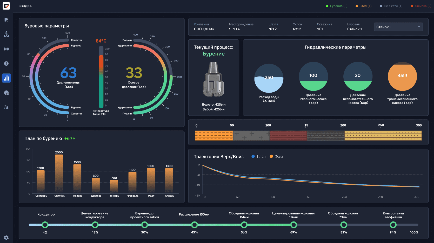
Task: Open the reports panel icon in sidebar
Action: click(x=6, y=20)
